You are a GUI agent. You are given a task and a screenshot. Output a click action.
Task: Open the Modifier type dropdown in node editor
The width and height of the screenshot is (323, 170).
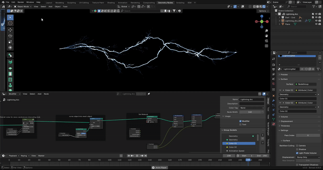(14, 94)
